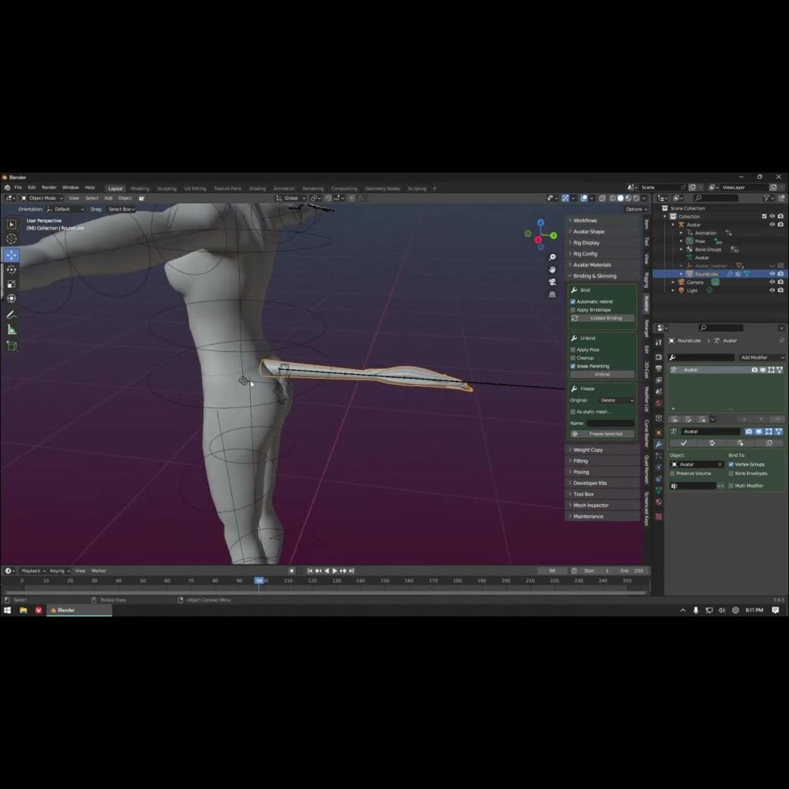This screenshot has width=789, height=789.
Task: Click the Freeze Selected button
Action: click(602, 434)
